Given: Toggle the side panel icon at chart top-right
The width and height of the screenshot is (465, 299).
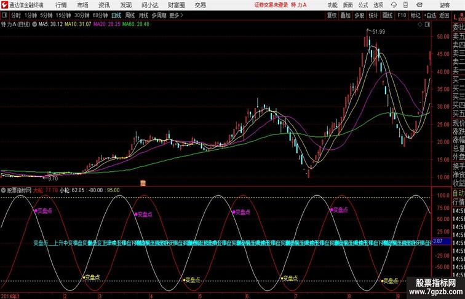Looking at the screenshot, I should point(427,25).
